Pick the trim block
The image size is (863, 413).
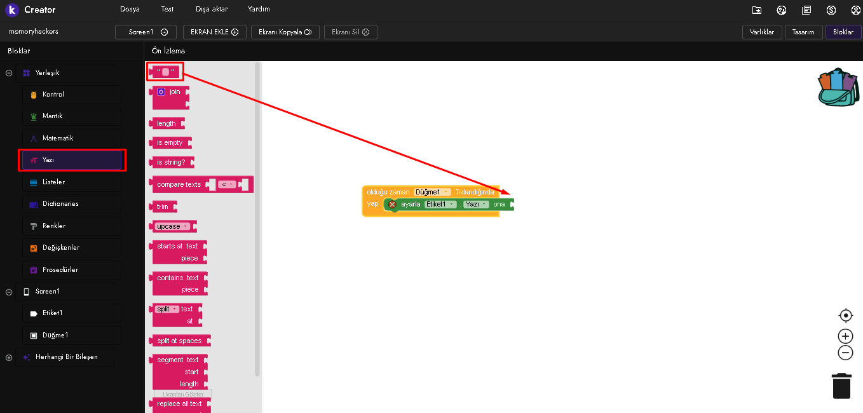(x=163, y=207)
